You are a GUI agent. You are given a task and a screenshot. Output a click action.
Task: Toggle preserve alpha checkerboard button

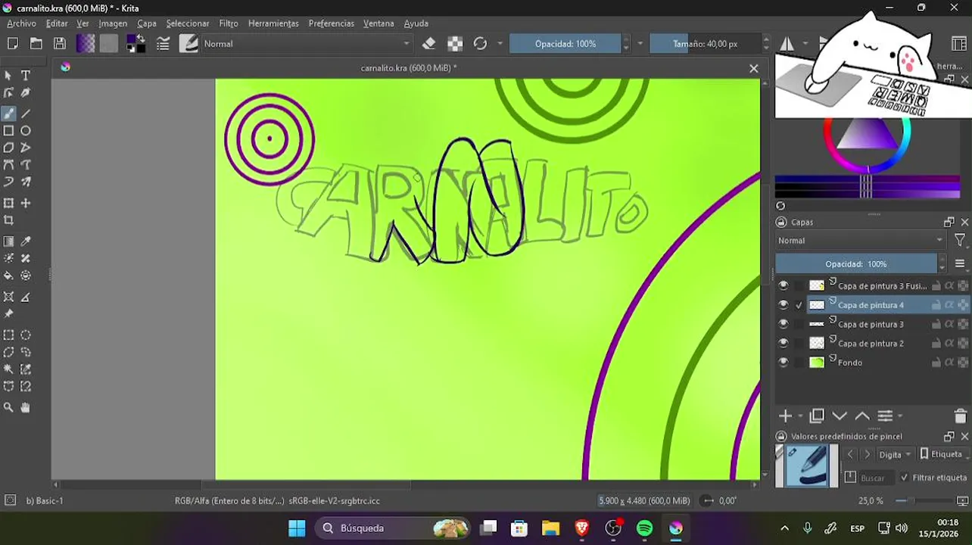tap(455, 44)
